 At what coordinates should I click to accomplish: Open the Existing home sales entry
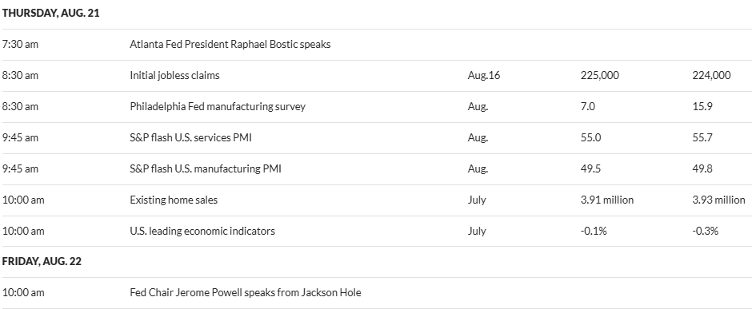[x=174, y=200]
